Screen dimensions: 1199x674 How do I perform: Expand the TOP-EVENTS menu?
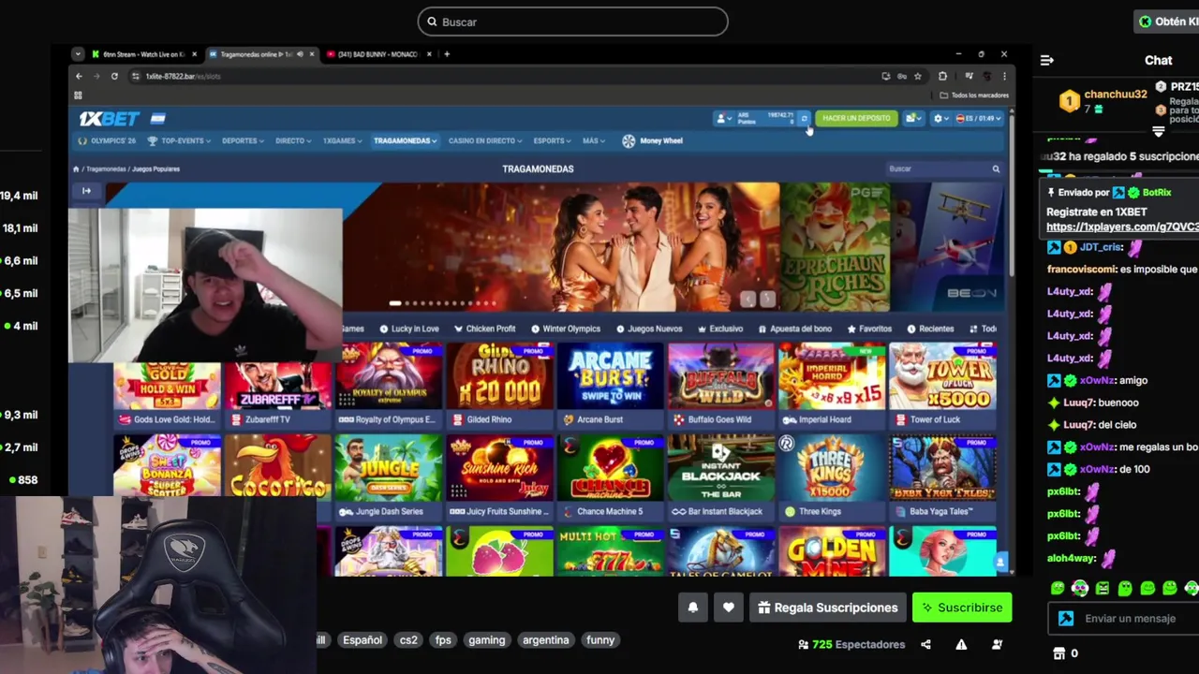[x=178, y=140]
